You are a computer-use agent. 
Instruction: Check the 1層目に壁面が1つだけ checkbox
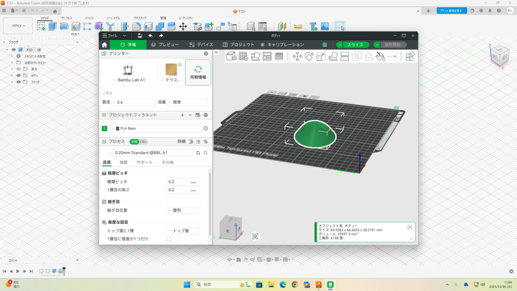click(x=169, y=239)
